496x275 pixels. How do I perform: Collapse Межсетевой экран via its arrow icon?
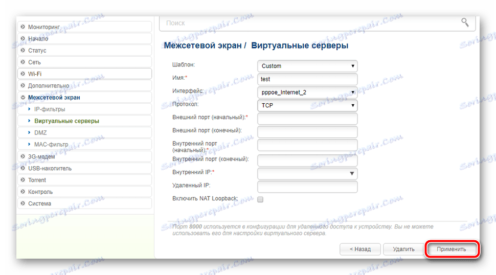(x=23, y=97)
